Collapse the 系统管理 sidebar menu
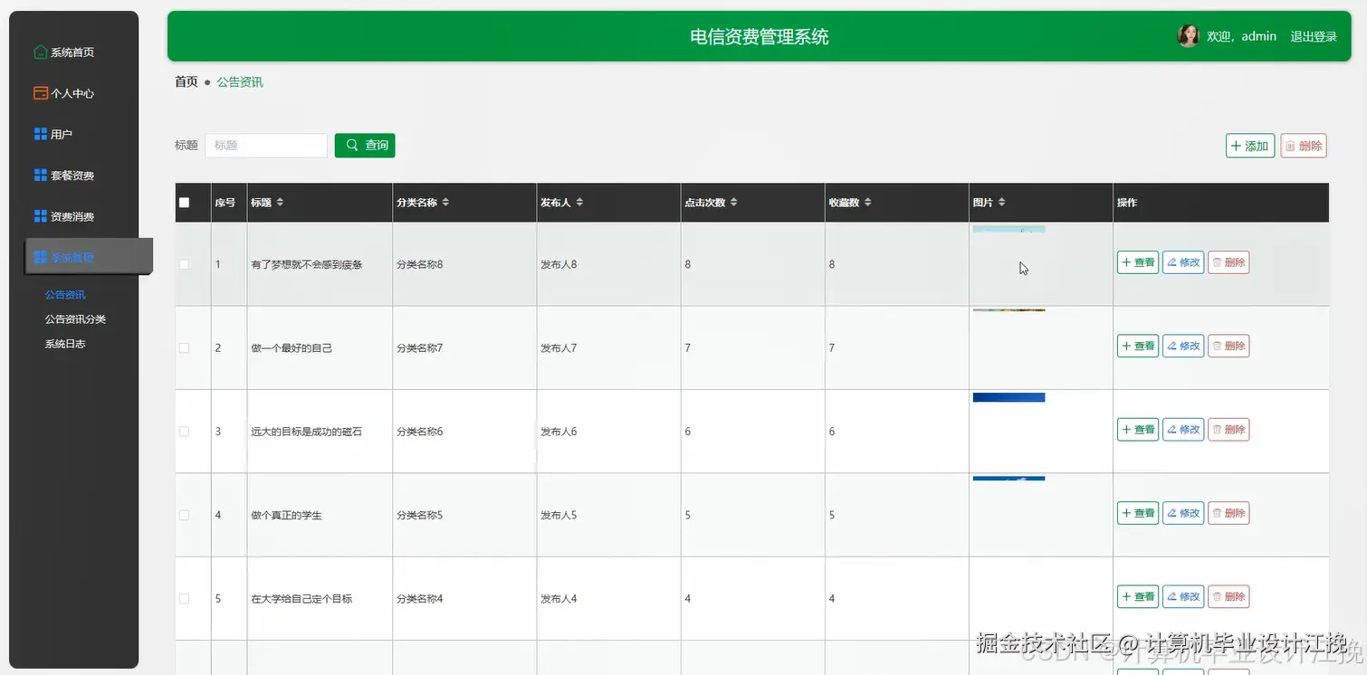 89,257
